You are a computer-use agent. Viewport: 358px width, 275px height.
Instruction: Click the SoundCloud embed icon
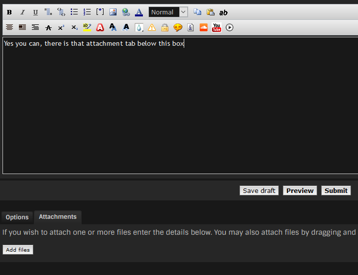coord(203,27)
